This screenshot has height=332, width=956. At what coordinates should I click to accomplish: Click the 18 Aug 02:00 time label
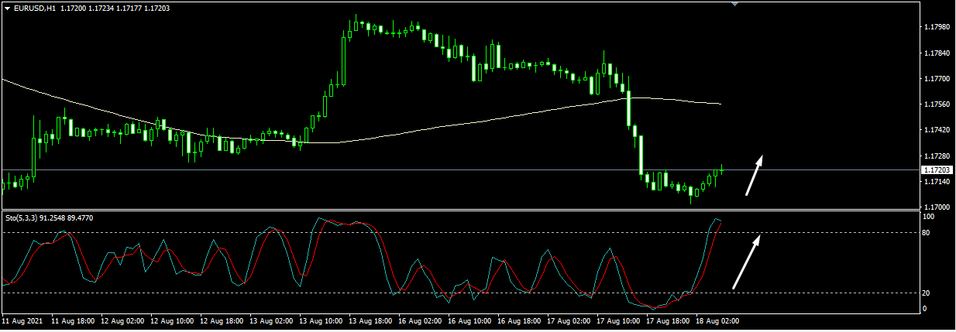click(717, 320)
